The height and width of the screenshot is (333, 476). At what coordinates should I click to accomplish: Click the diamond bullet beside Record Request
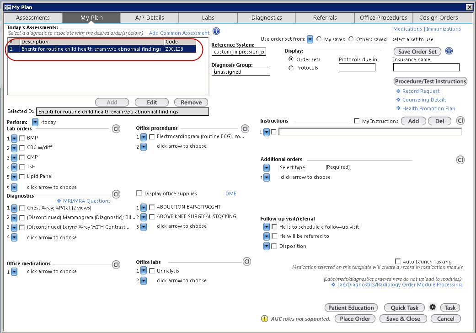coord(398,91)
